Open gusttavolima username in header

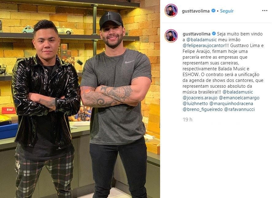click(x=196, y=11)
